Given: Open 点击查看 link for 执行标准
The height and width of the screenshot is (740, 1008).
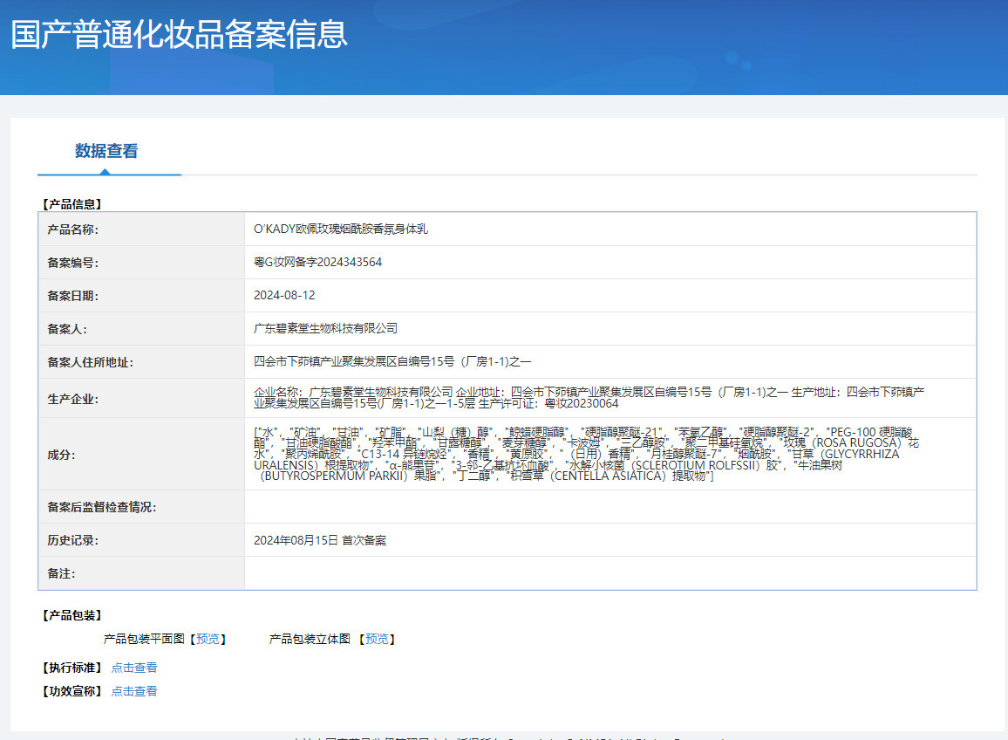Looking at the screenshot, I should [x=134, y=668].
